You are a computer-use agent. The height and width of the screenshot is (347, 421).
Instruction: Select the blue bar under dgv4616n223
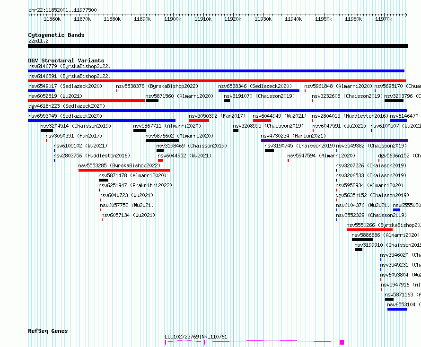(x=218, y=111)
